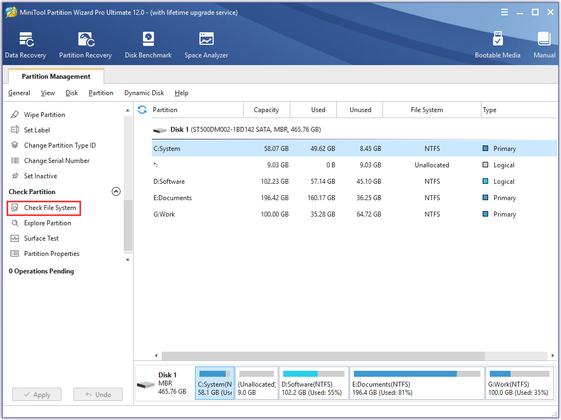Select the unallocated *: partition row

[354, 165]
